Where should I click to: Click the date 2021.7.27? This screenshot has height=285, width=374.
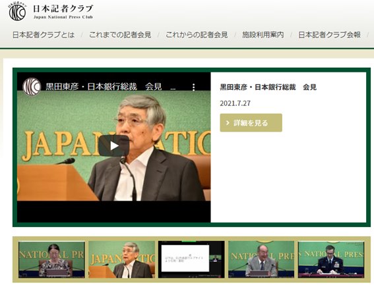click(x=235, y=103)
